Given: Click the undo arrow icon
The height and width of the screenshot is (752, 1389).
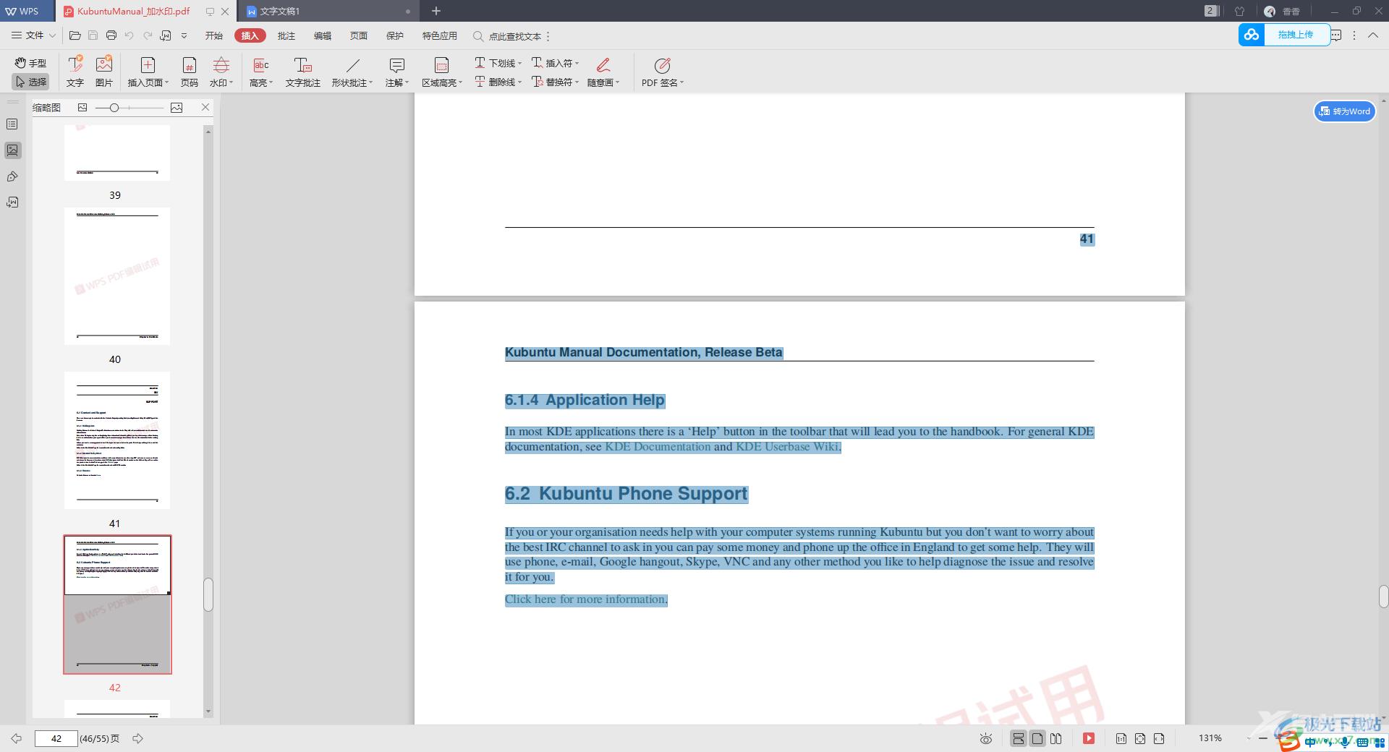Looking at the screenshot, I should click(129, 35).
